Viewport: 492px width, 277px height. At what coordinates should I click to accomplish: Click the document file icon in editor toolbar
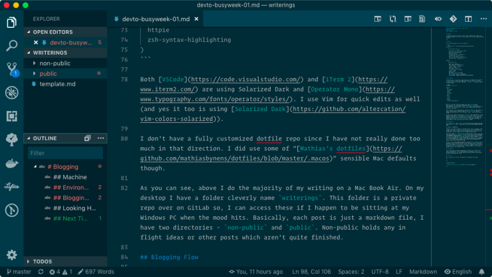click(x=422, y=19)
